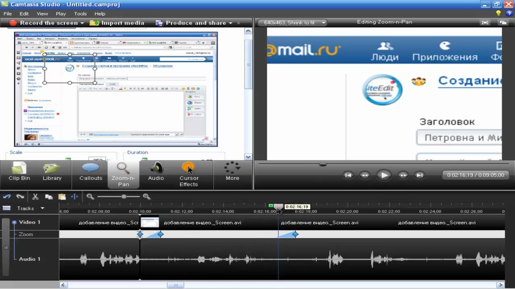The height and width of the screenshot is (289, 515).
Task: Cut selection with the scissors icon
Action: 35,197
